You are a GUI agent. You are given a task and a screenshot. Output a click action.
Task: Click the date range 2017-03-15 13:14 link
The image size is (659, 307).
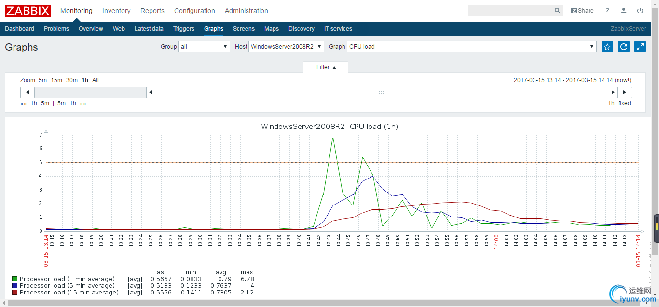[537, 80]
